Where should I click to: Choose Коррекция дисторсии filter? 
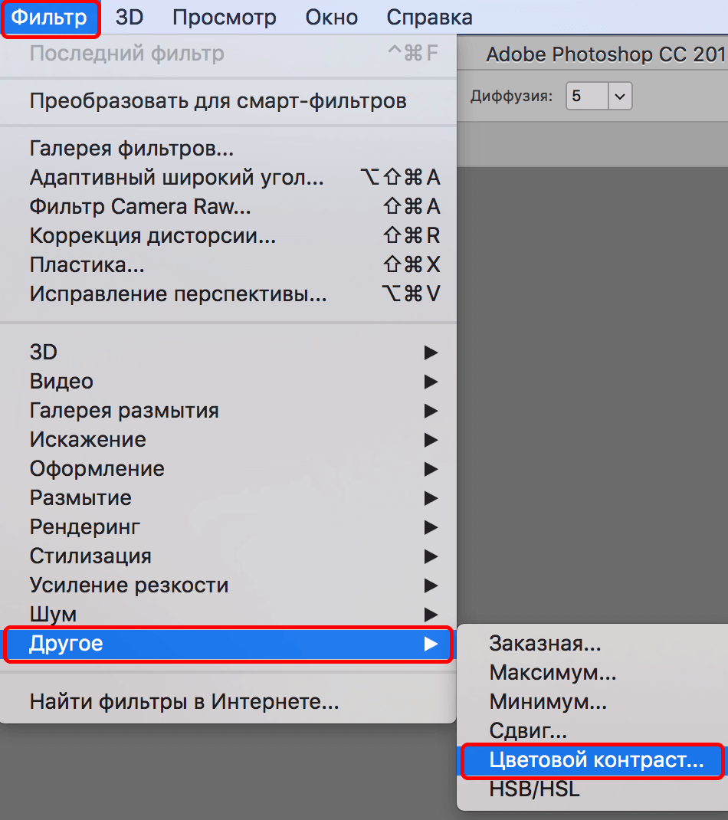[x=152, y=236]
